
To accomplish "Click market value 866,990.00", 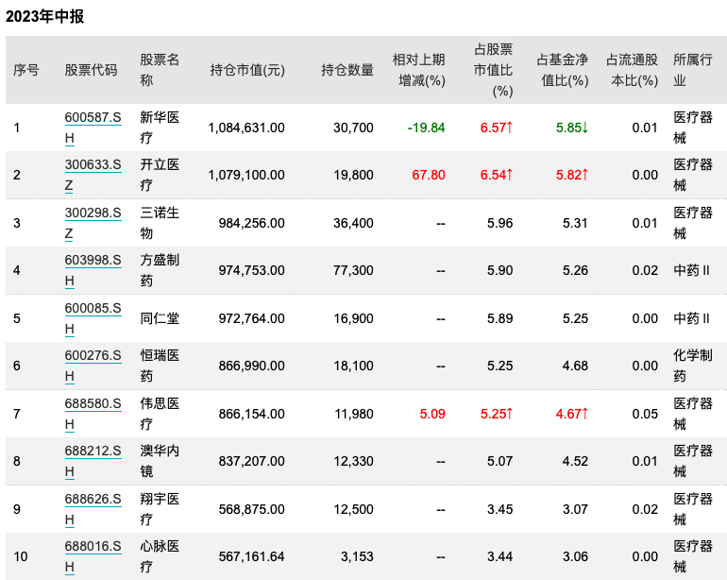I will tap(252, 367).
